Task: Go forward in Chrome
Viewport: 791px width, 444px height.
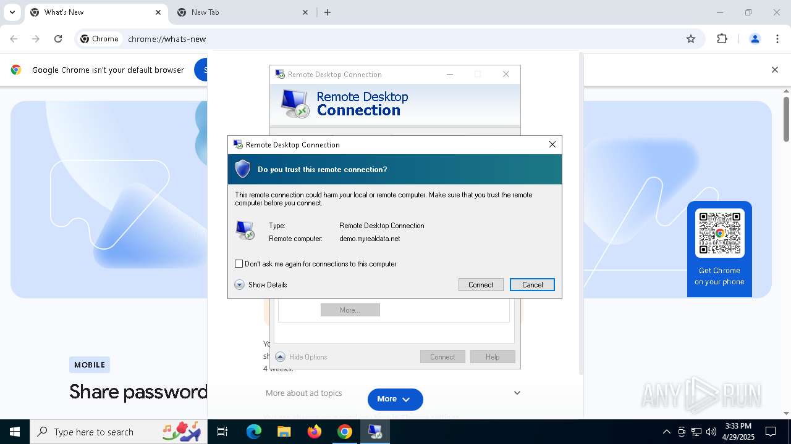Action: coord(36,39)
